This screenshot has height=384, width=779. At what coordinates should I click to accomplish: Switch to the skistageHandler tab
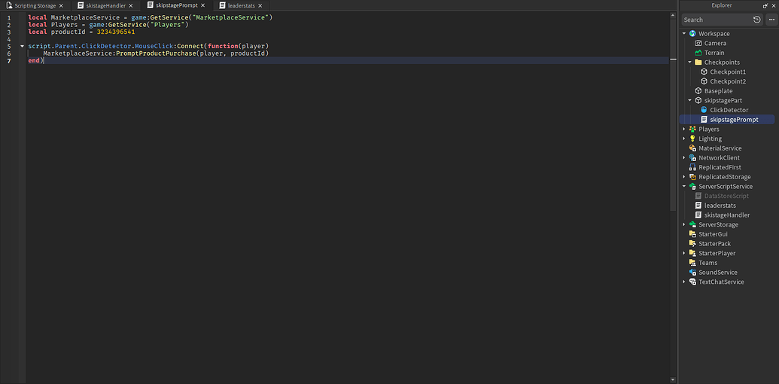tap(105, 5)
